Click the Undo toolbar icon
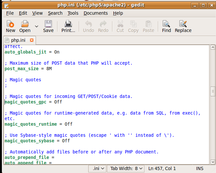The width and height of the screenshot is (216, 173). [89, 24]
